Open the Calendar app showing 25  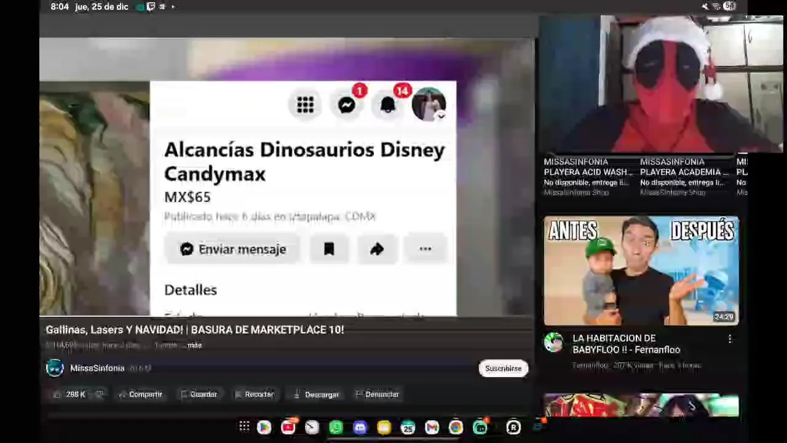coord(408,427)
